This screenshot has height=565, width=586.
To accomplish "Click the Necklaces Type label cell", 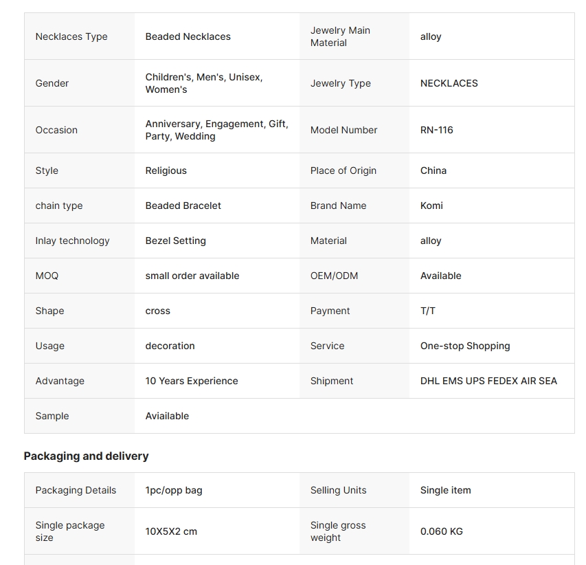I will (x=79, y=36).
